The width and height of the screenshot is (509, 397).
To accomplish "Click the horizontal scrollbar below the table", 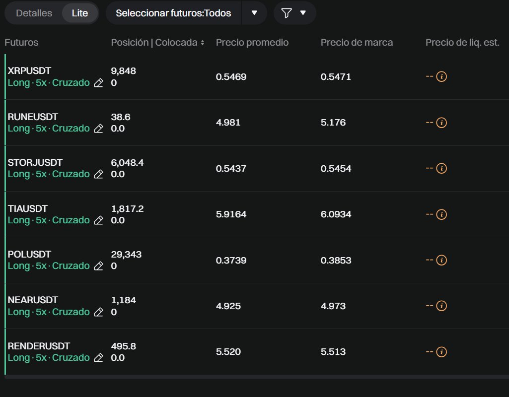I will point(257,377).
